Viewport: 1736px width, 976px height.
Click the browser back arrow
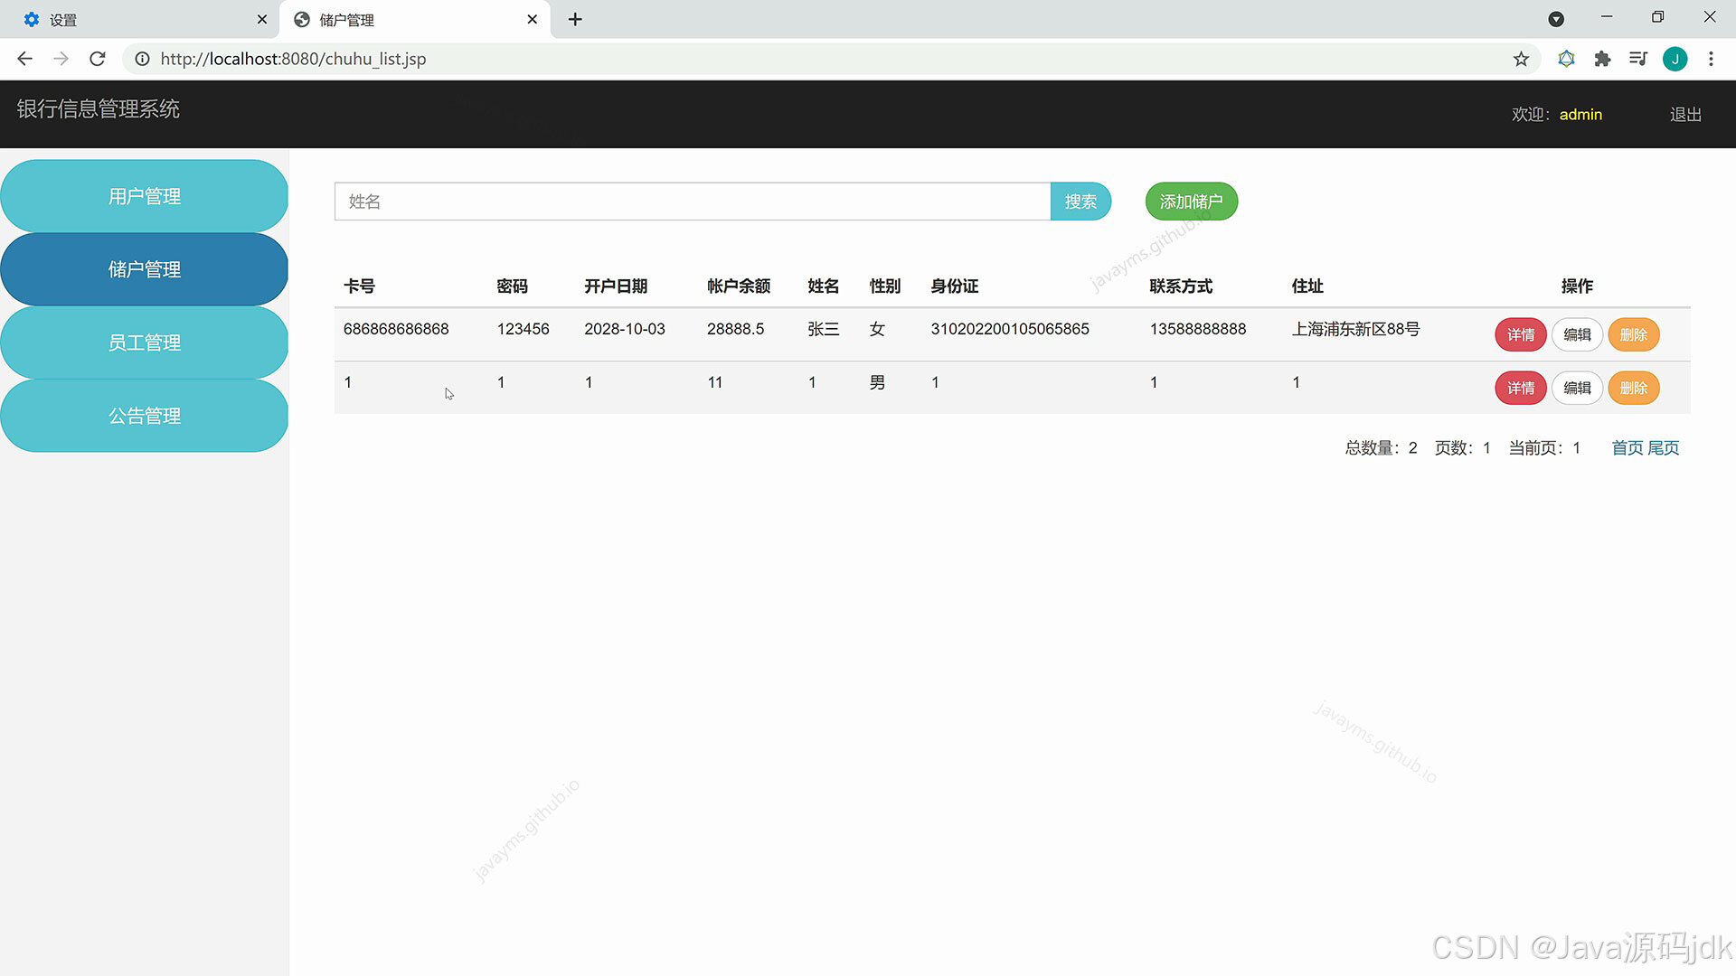coord(24,59)
